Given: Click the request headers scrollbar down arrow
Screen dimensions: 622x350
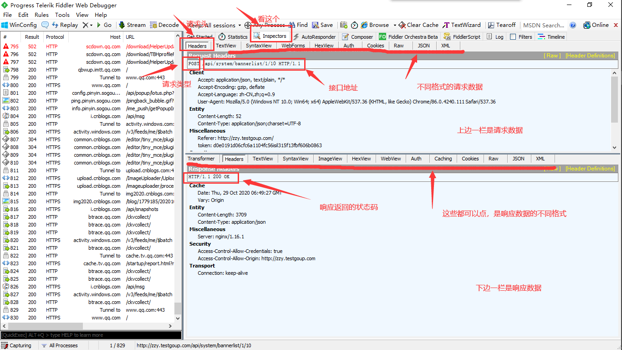Looking at the screenshot, I should pyautogui.click(x=615, y=147).
